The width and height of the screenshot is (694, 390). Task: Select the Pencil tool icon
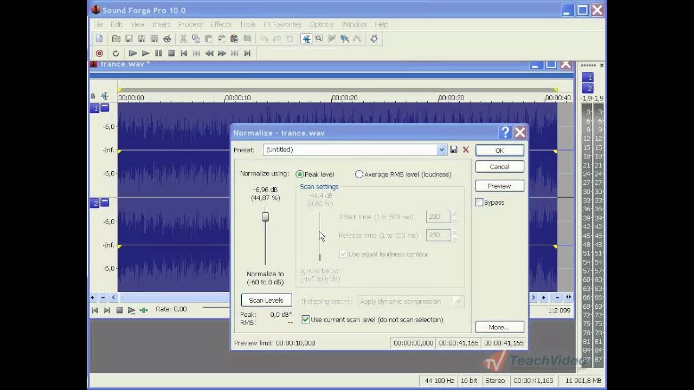click(331, 38)
